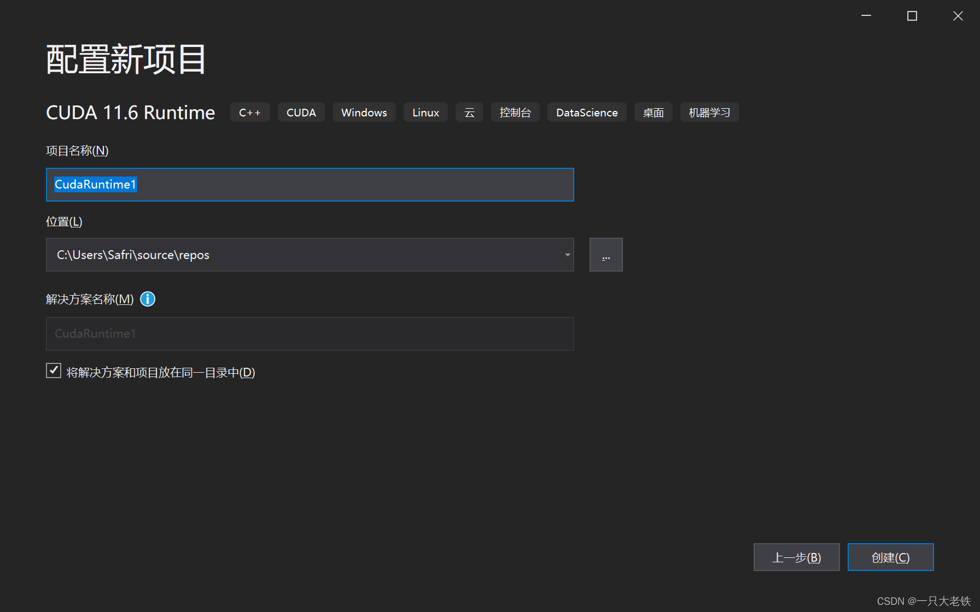Click the 配置新项目 title

point(126,60)
